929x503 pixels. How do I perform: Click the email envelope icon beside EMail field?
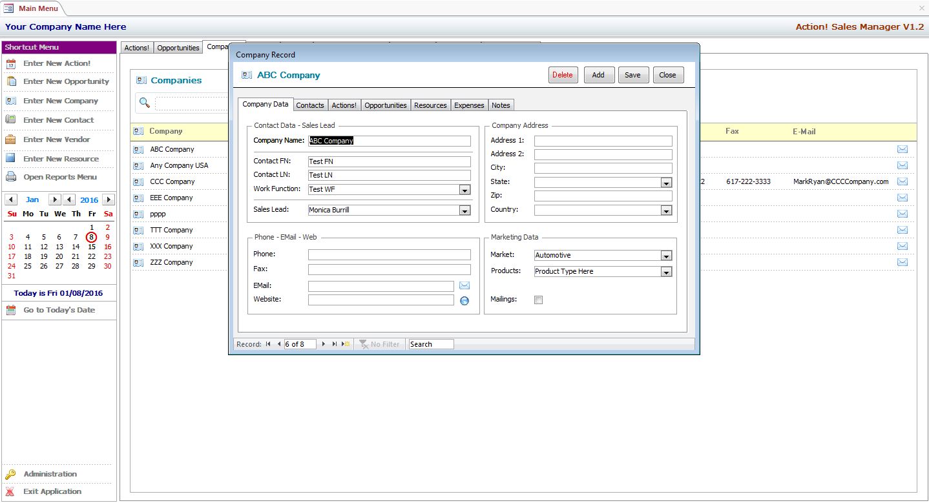coord(464,285)
